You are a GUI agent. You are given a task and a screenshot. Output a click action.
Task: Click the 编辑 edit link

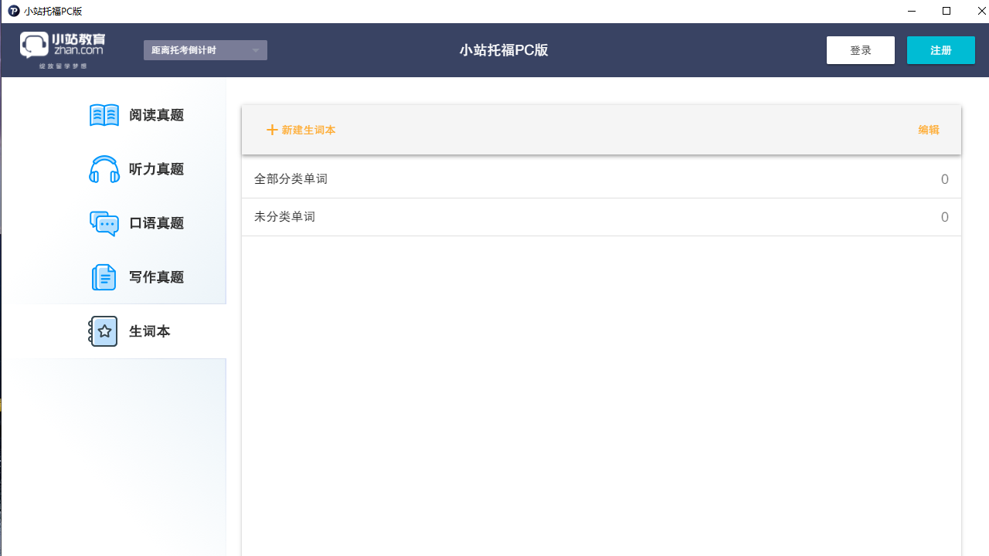(929, 130)
